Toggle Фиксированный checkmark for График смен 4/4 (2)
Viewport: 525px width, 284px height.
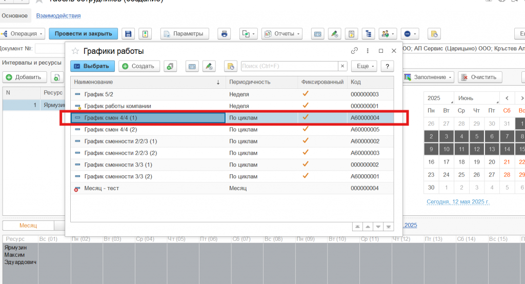click(x=306, y=129)
